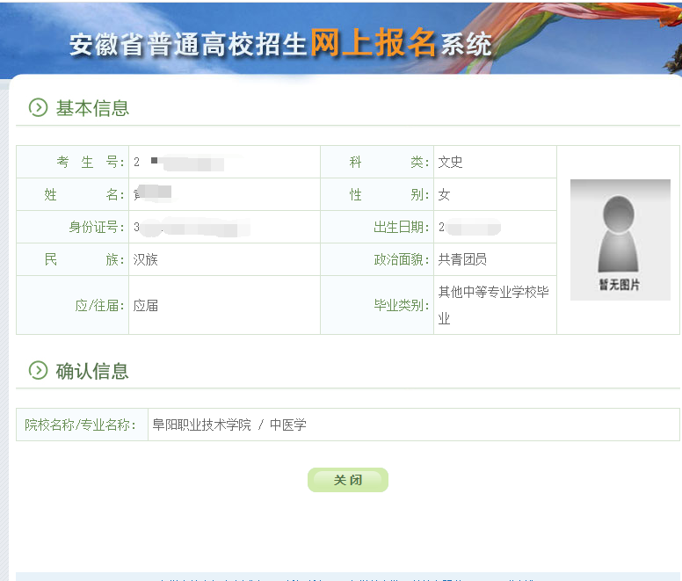Click the 院校名称/专业名称 label
The height and width of the screenshot is (581, 682).
(81, 425)
